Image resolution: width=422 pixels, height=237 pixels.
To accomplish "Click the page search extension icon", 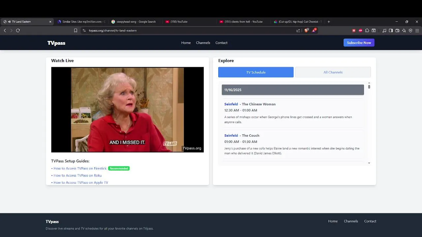I will (374, 30).
